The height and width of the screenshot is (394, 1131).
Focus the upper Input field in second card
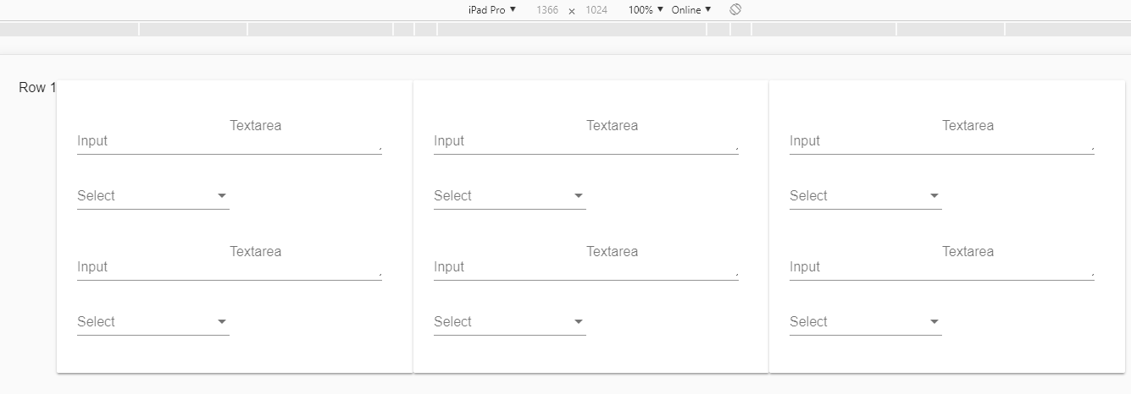pyautogui.click(x=509, y=142)
